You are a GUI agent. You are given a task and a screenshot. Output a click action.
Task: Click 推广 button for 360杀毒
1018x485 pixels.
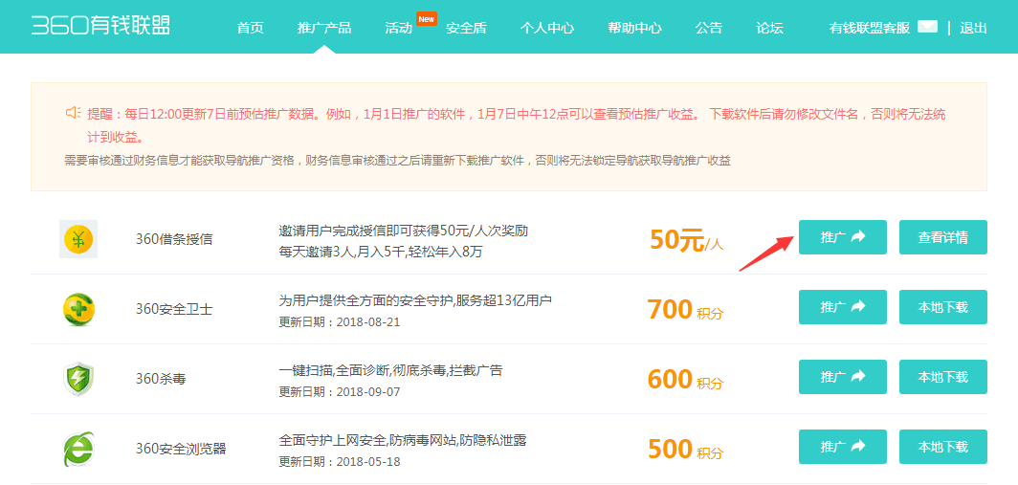point(842,377)
